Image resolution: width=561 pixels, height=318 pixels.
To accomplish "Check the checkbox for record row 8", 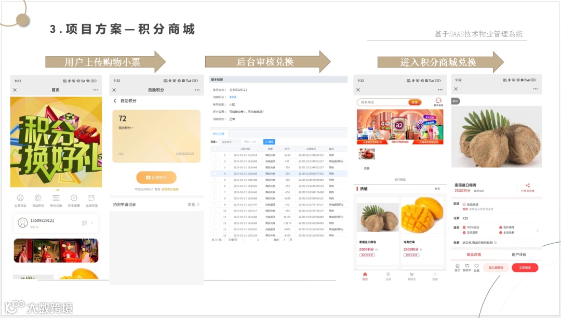I will pyautogui.click(x=215, y=198).
